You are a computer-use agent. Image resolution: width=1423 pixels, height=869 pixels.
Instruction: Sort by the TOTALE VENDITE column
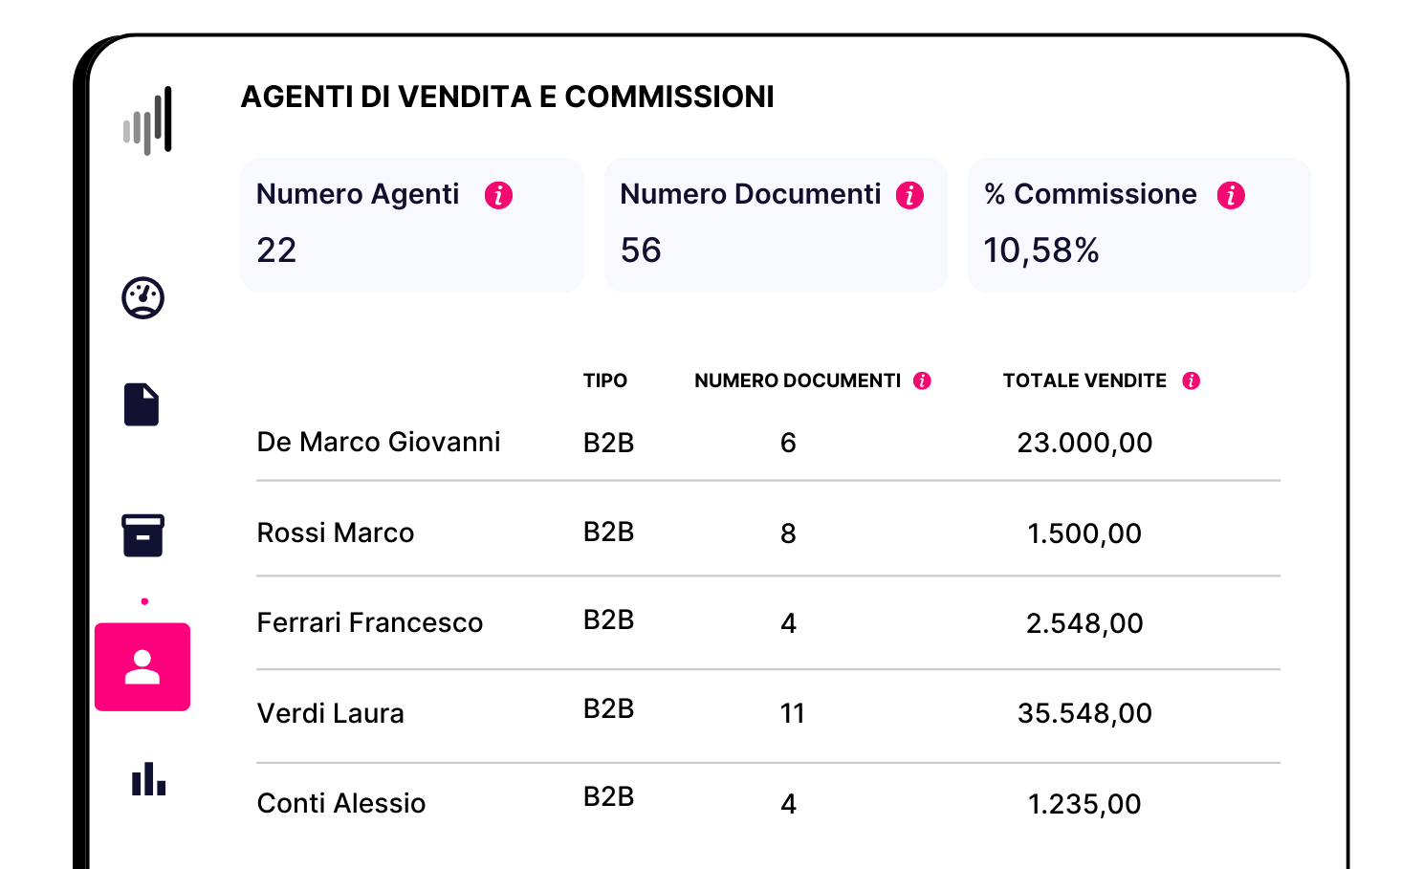(1084, 380)
